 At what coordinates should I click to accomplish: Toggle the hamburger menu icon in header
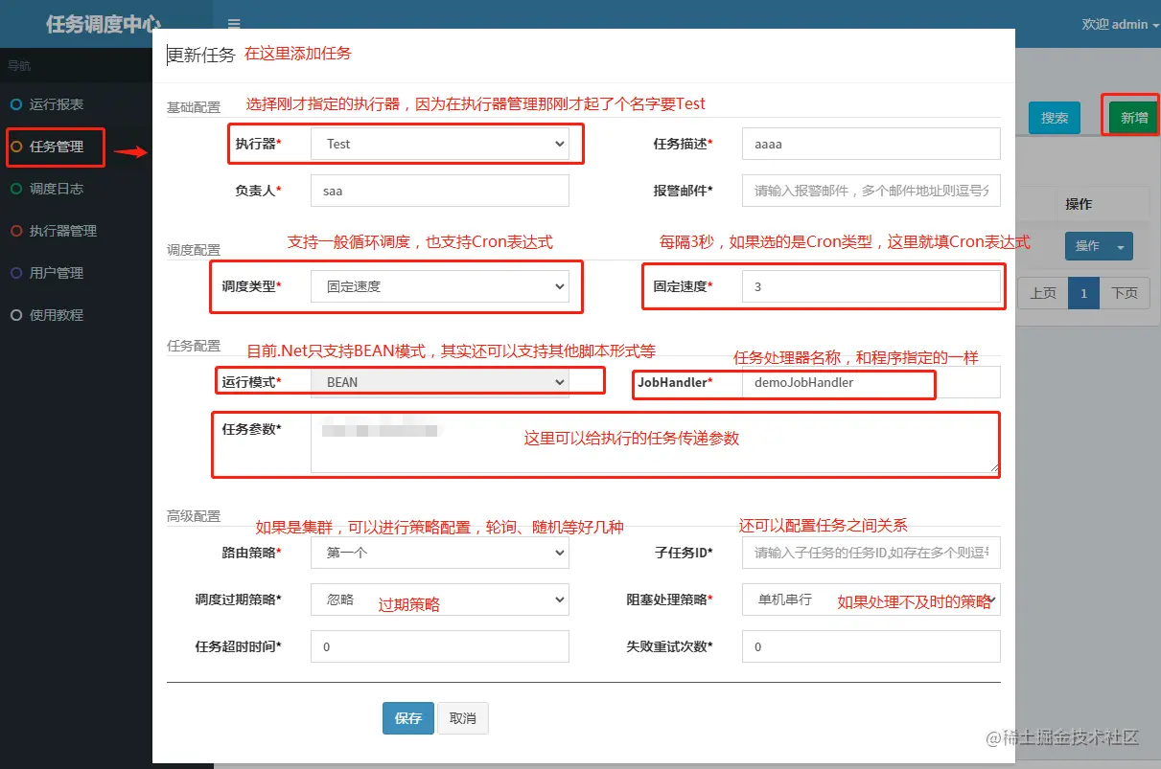pos(234,24)
